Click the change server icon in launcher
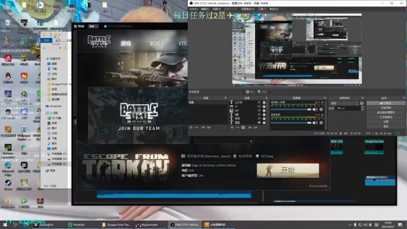This screenshot has height=229, width=407. click(x=183, y=156)
